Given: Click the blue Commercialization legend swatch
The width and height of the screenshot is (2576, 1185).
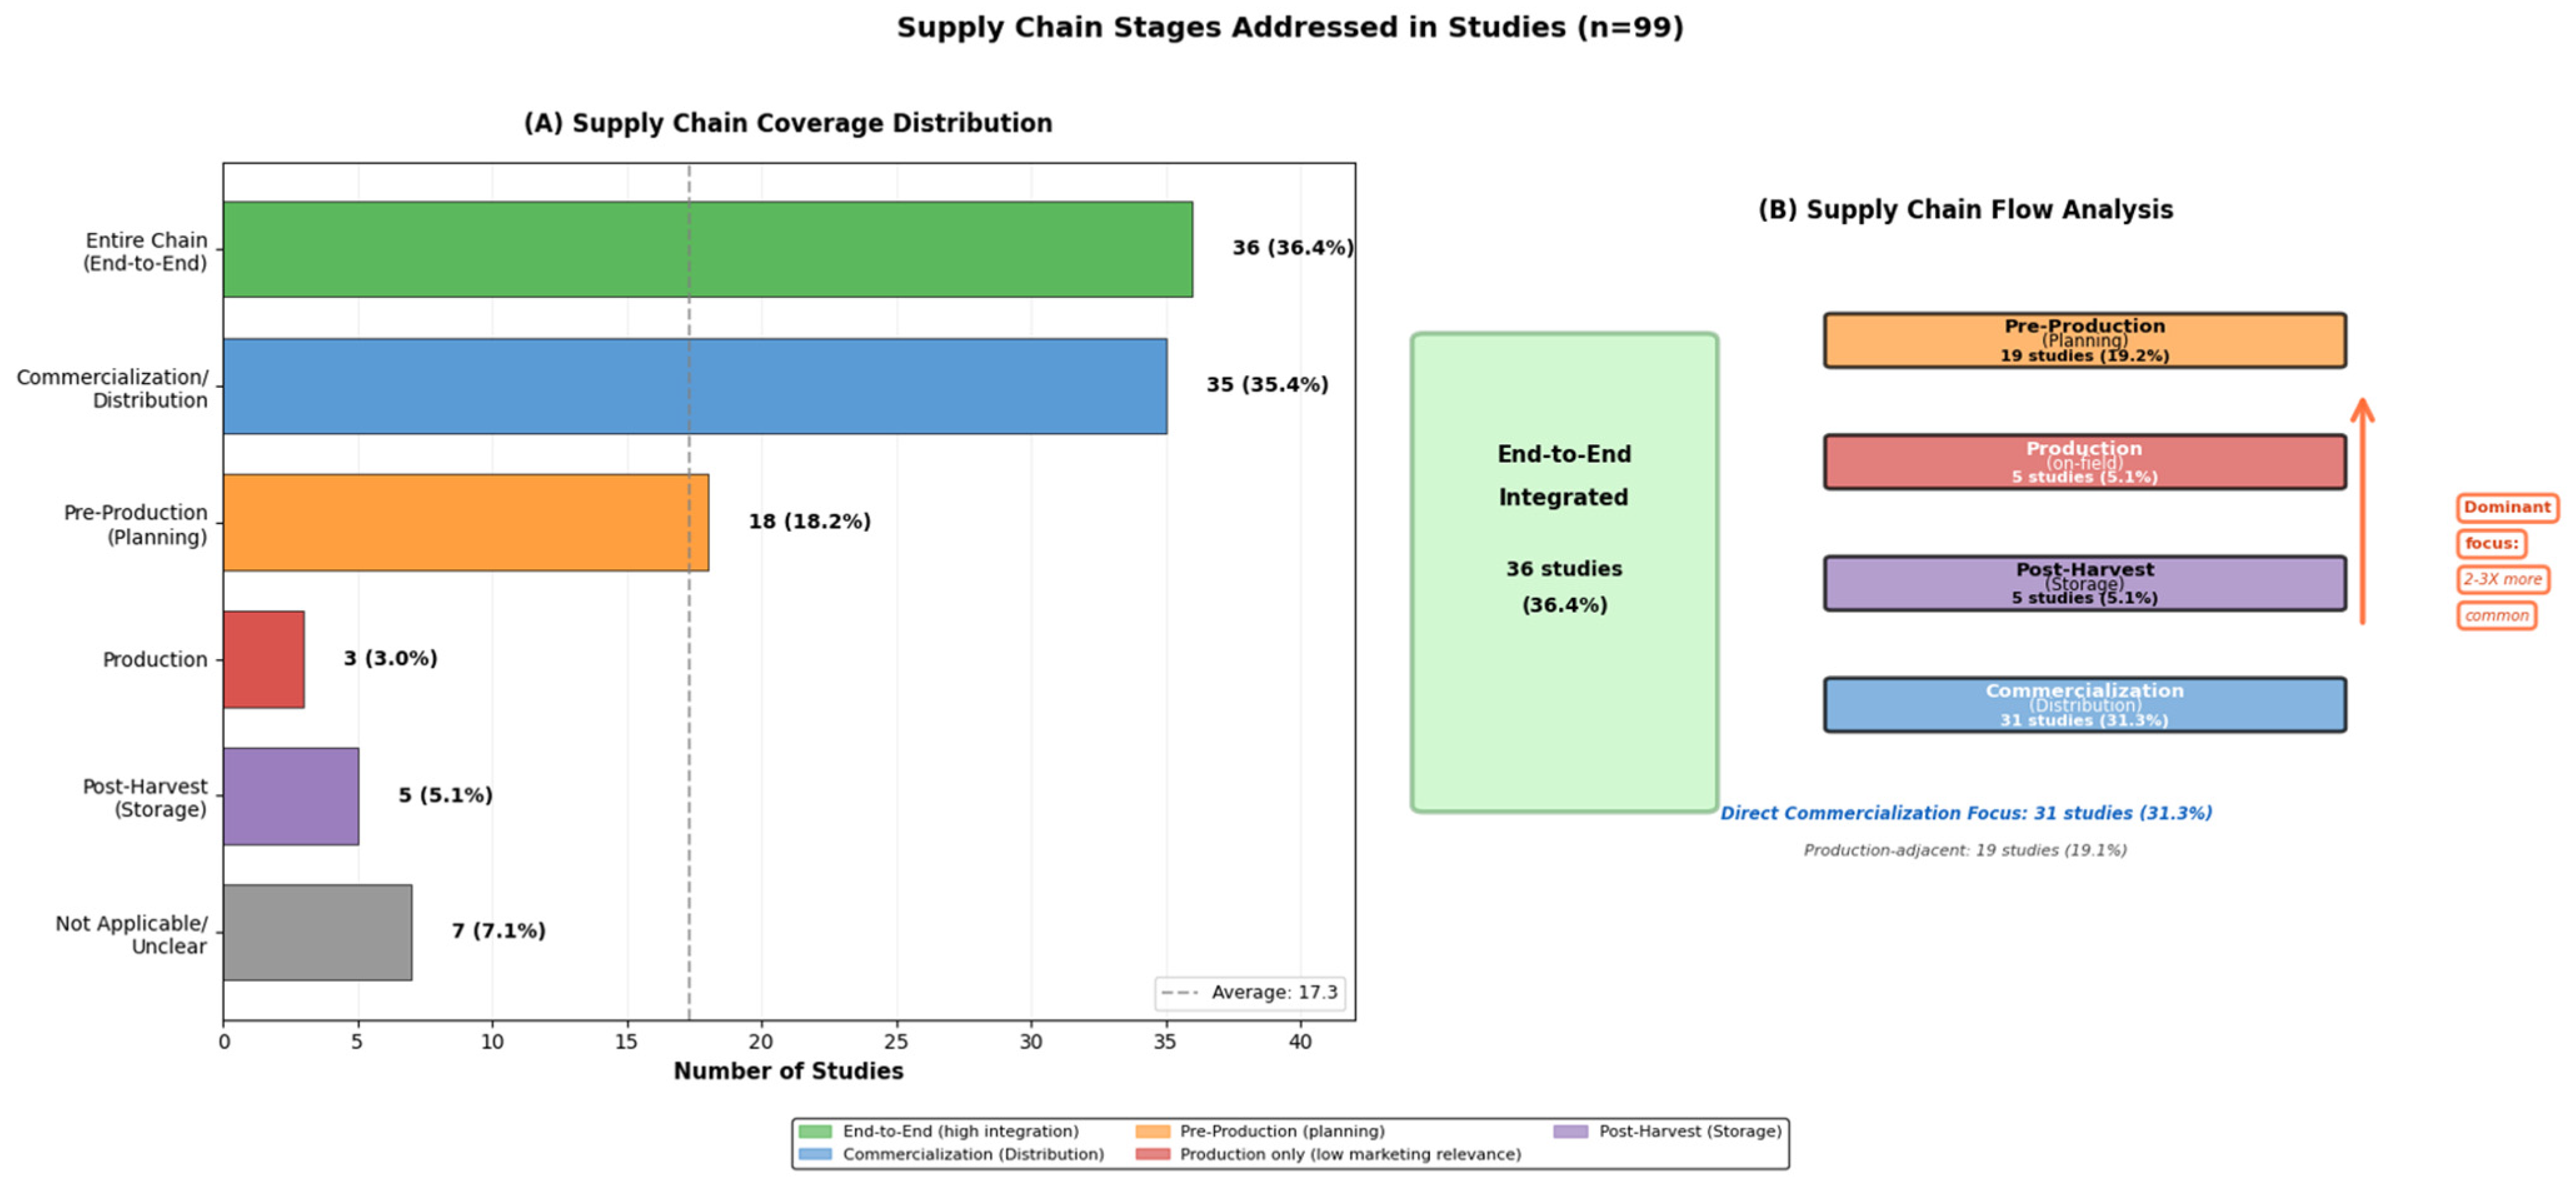Looking at the screenshot, I should (x=815, y=1154).
